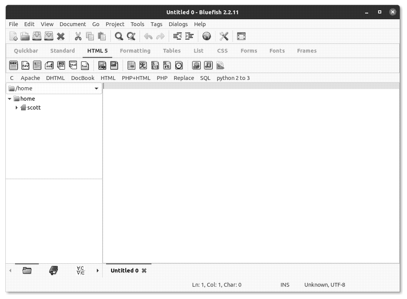The height and width of the screenshot is (299, 407).
Task: Open the Document menu
Action: click(x=73, y=24)
